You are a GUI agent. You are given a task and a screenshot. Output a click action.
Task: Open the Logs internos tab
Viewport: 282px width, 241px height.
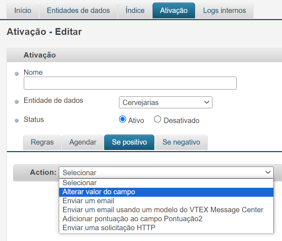(224, 10)
